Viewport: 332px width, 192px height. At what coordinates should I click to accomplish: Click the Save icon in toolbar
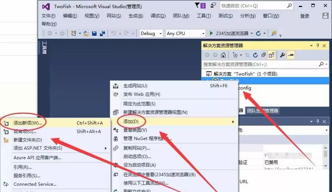(94, 34)
